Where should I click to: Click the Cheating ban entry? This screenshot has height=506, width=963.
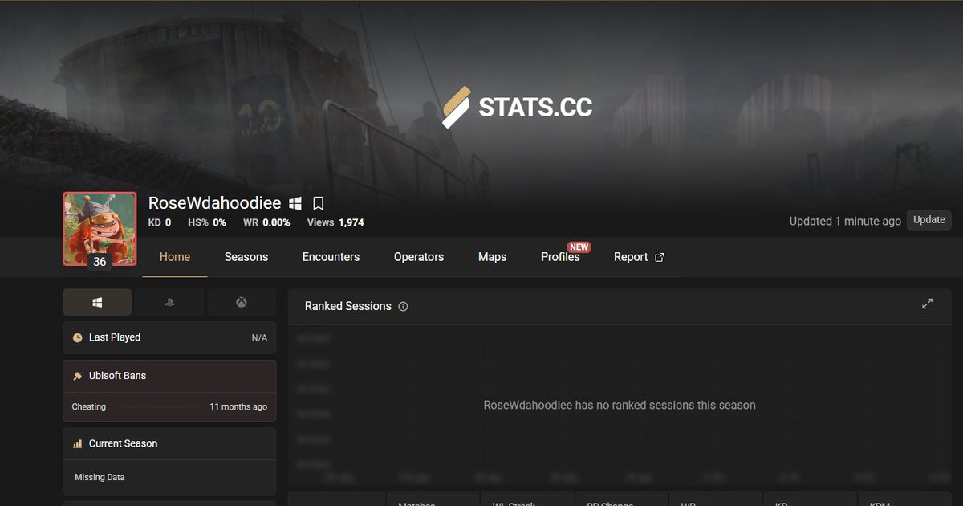point(169,407)
